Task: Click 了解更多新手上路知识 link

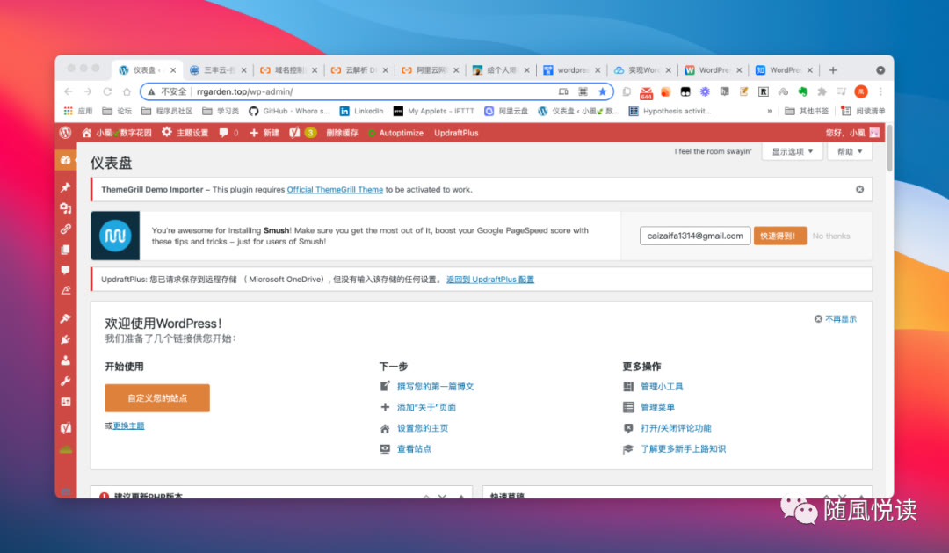Action: [683, 449]
